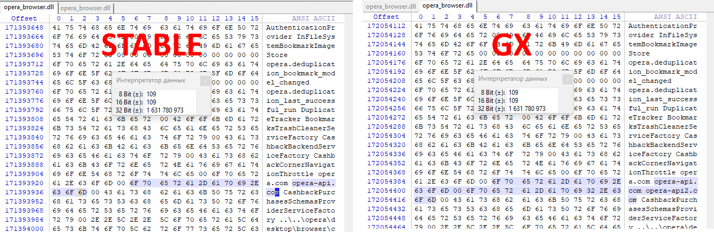Click 'AuthenticationPr' text at offset 172054112
The width and height of the screenshot is (714, 232).
tap(663, 26)
